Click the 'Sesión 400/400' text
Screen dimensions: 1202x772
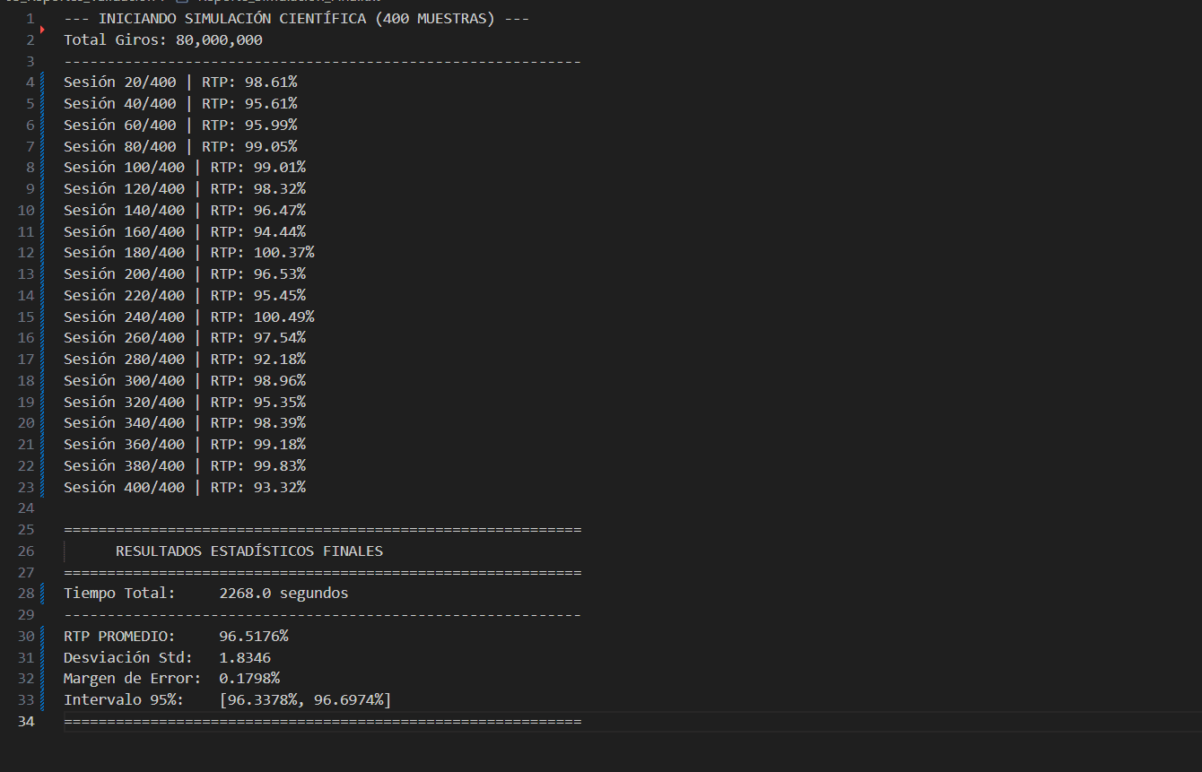click(x=125, y=488)
